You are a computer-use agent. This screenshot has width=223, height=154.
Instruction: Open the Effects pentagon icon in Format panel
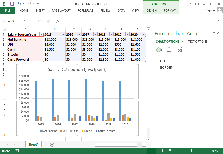click(169, 50)
